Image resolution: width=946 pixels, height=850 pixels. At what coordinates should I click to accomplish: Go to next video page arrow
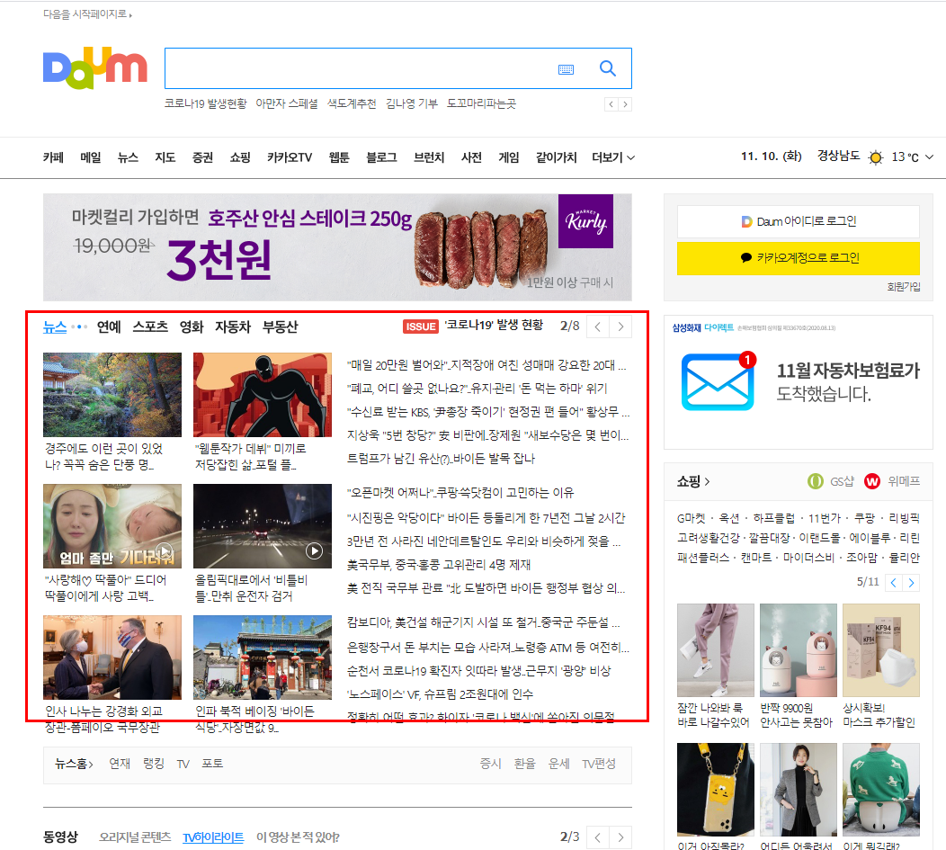tap(620, 837)
